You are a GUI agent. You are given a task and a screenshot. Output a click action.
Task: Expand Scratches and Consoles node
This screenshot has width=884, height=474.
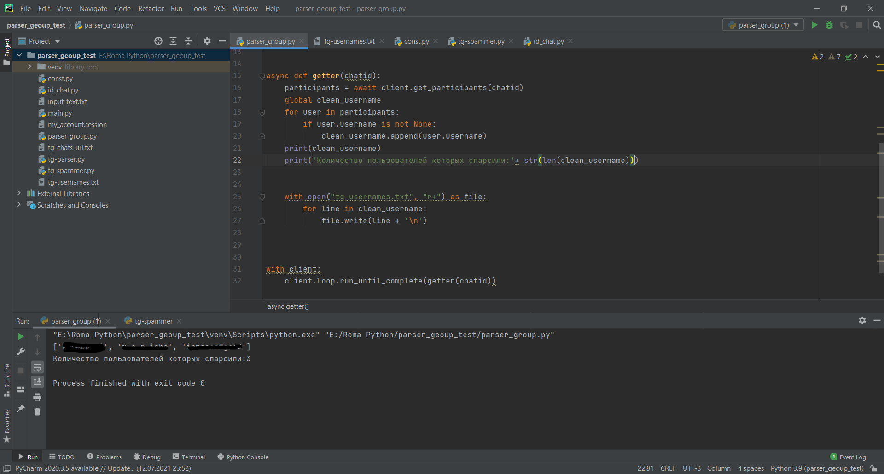click(19, 205)
